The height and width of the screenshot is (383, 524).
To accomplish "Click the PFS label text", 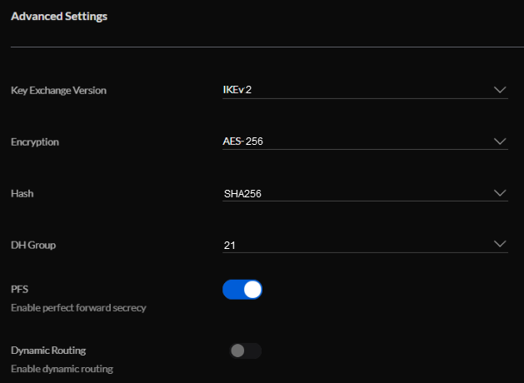I will (20, 289).
